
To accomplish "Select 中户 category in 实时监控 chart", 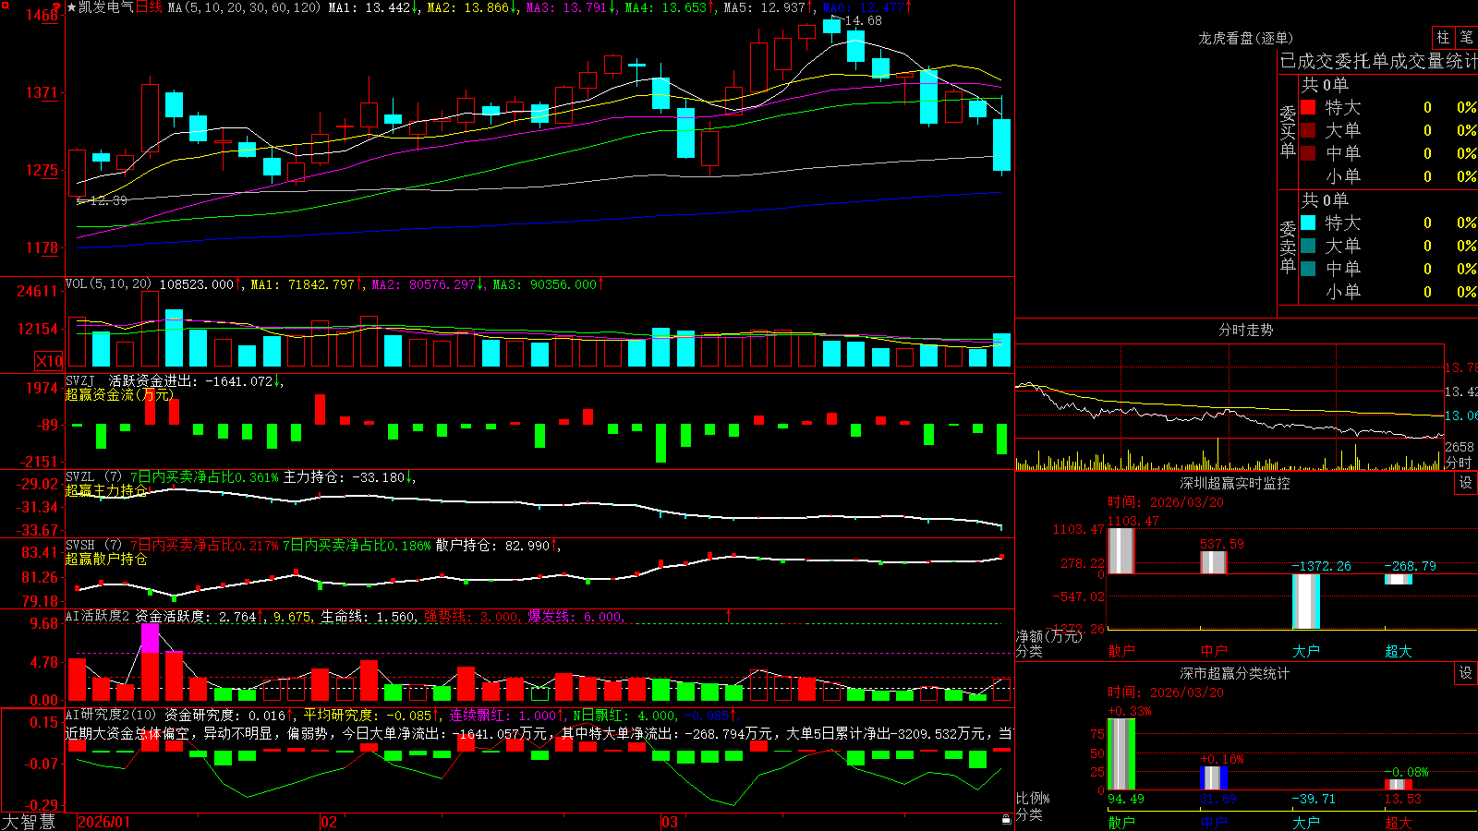I will click(x=1214, y=651).
